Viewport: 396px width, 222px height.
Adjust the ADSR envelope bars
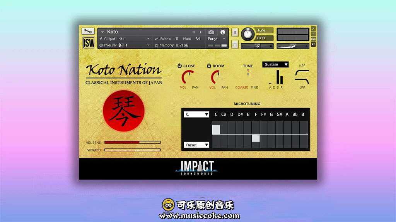click(276, 77)
